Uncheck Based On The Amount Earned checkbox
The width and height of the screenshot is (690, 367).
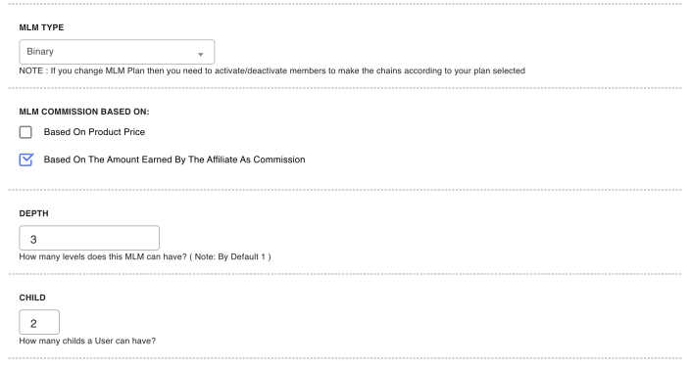tap(25, 160)
